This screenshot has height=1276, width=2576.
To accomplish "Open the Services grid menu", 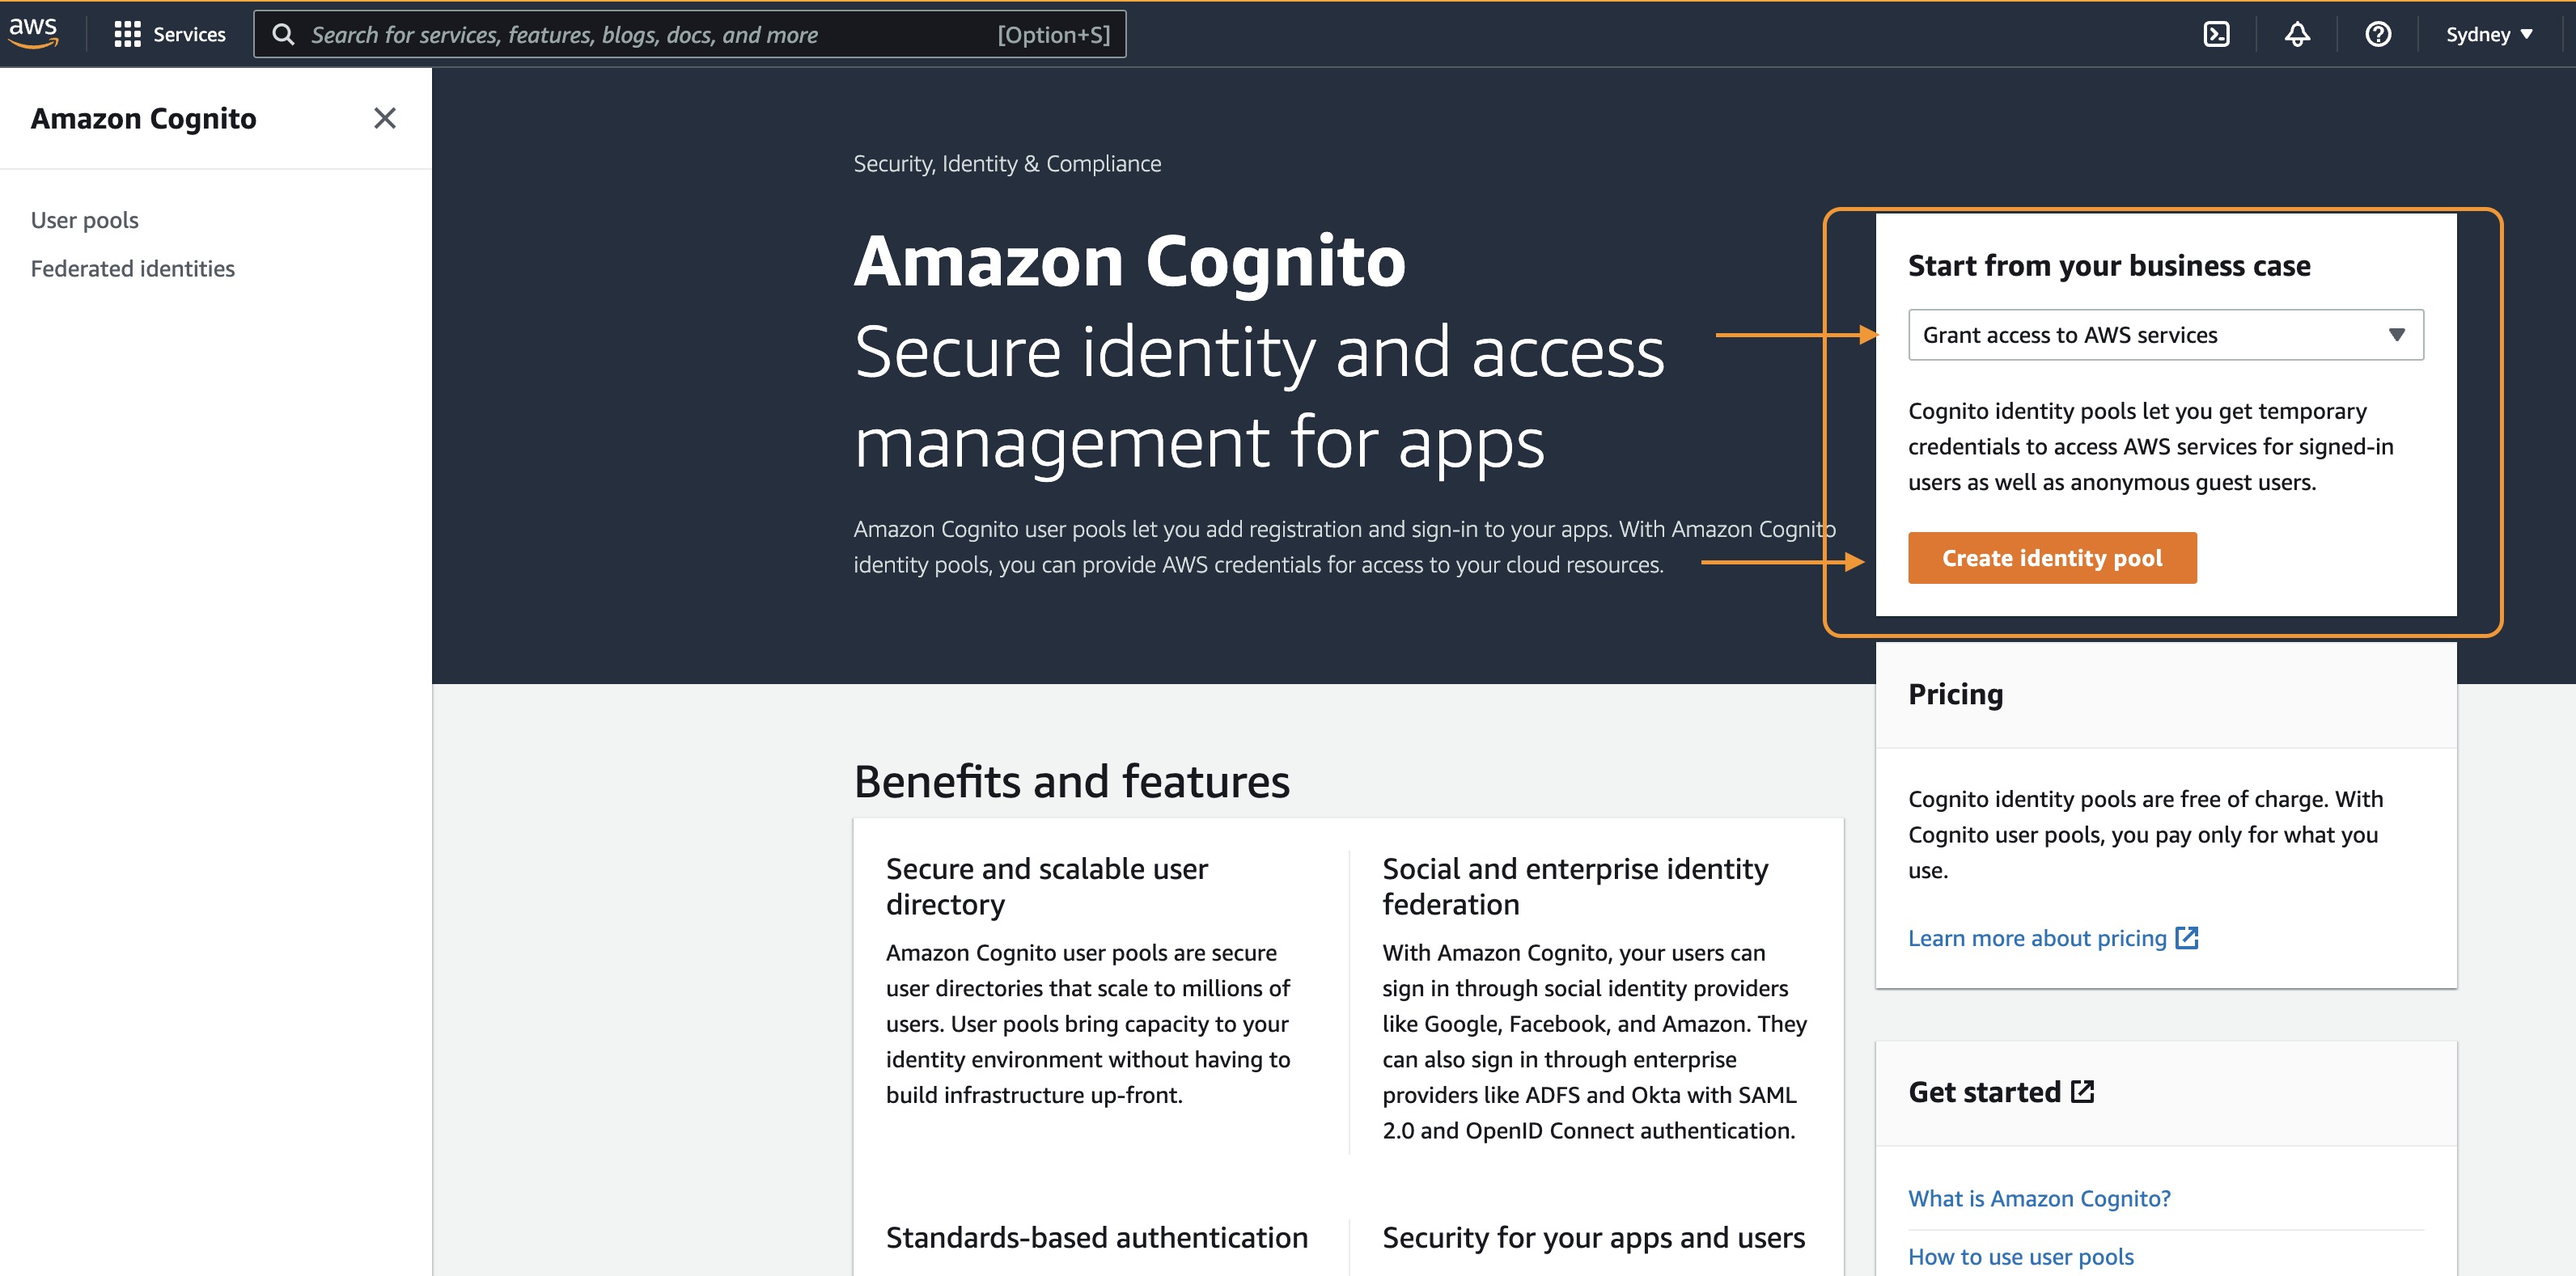I will click(127, 34).
